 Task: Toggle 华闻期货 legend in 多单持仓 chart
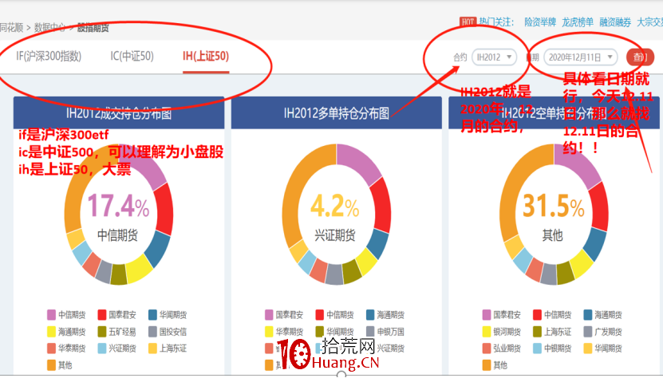point(335,332)
